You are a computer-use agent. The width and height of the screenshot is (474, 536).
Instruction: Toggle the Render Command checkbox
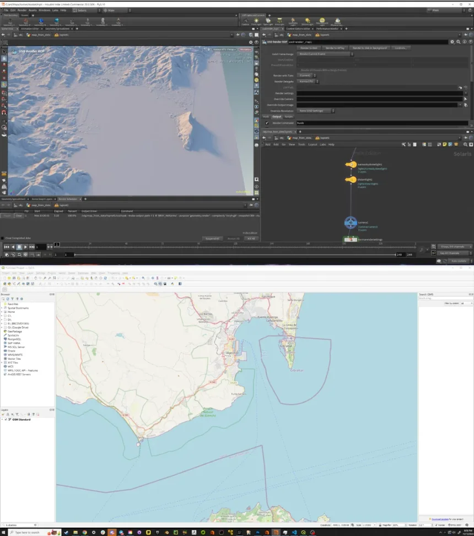click(x=267, y=123)
